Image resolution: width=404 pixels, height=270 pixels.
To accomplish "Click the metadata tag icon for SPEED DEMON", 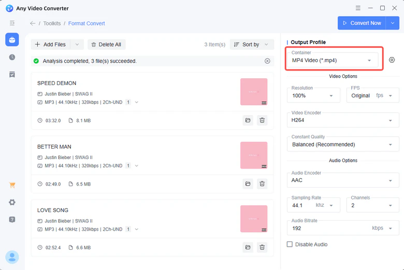I will coord(40,94).
